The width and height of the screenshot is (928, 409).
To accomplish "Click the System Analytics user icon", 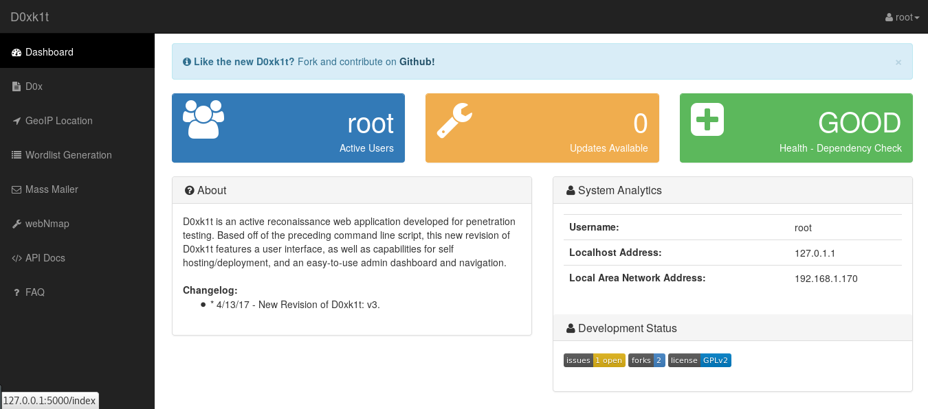I will (571, 190).
